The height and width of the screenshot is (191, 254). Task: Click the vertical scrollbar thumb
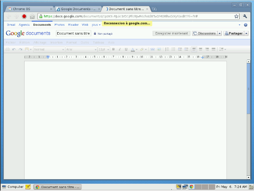(248, 89)
